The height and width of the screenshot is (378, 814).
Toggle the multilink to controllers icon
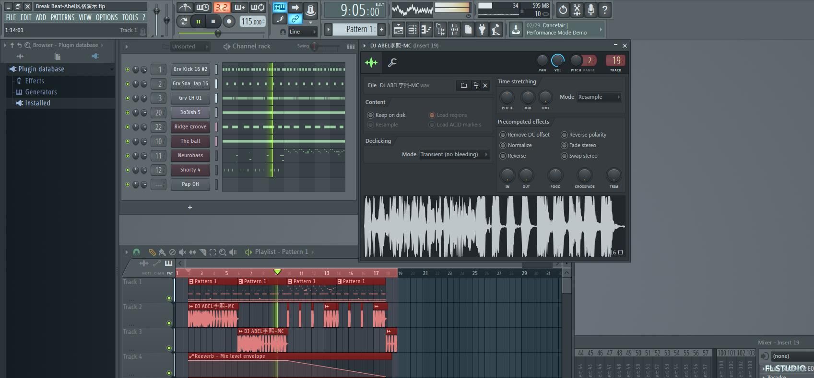[x=295, y=19]
